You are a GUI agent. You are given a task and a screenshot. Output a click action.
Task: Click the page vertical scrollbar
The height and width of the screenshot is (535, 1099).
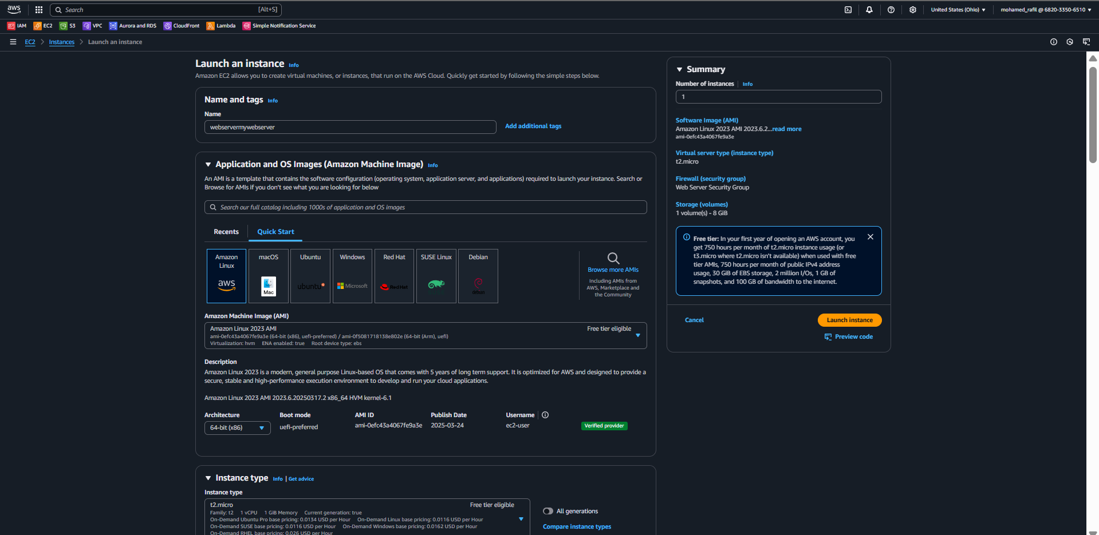[x=1093, y=114]
